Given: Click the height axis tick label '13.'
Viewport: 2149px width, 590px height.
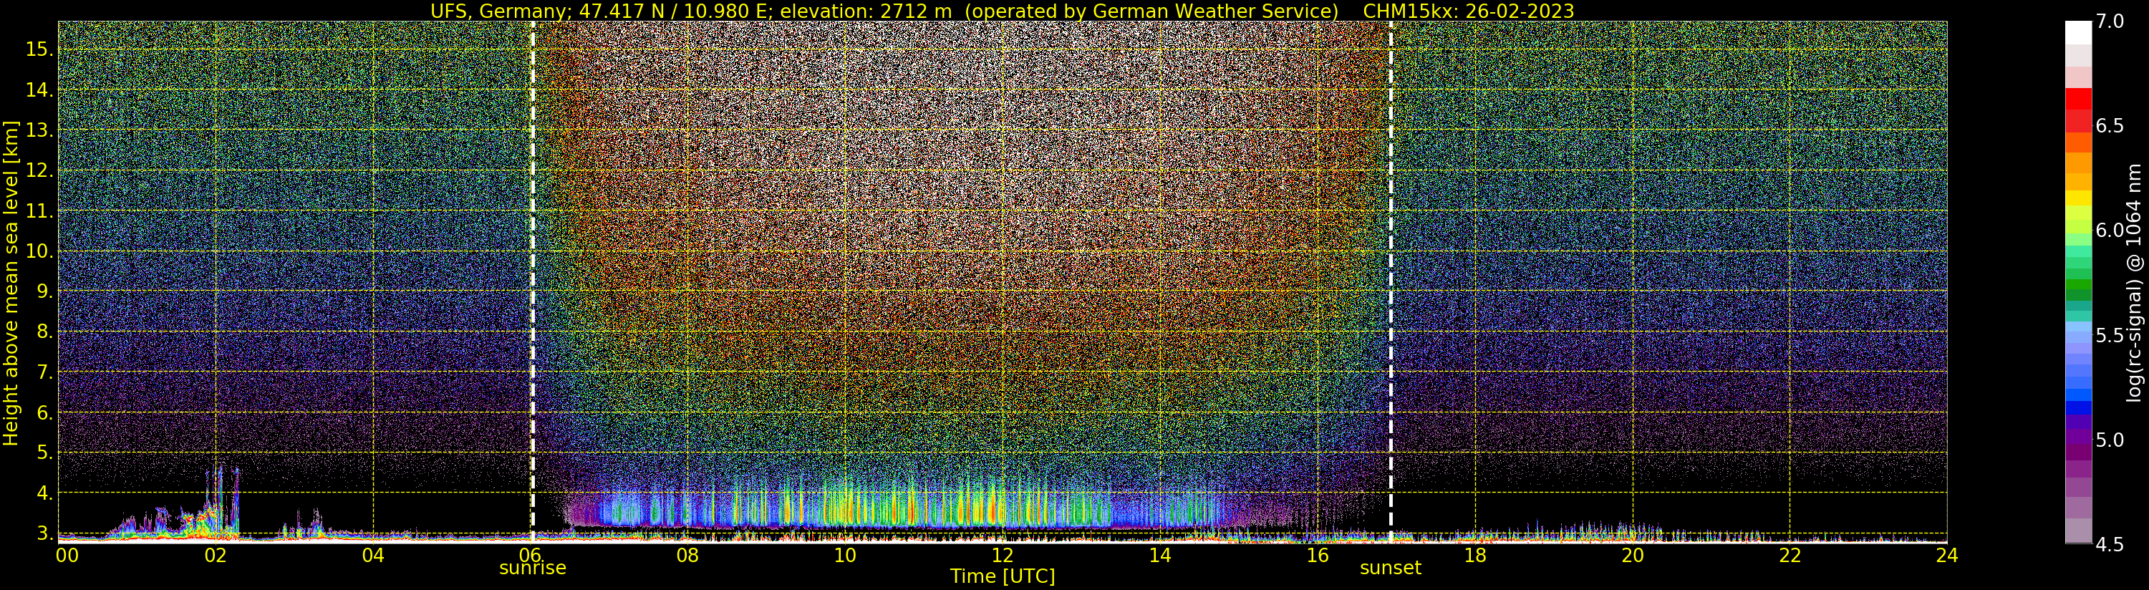Looking at the screenshot, I should (39, 130).
